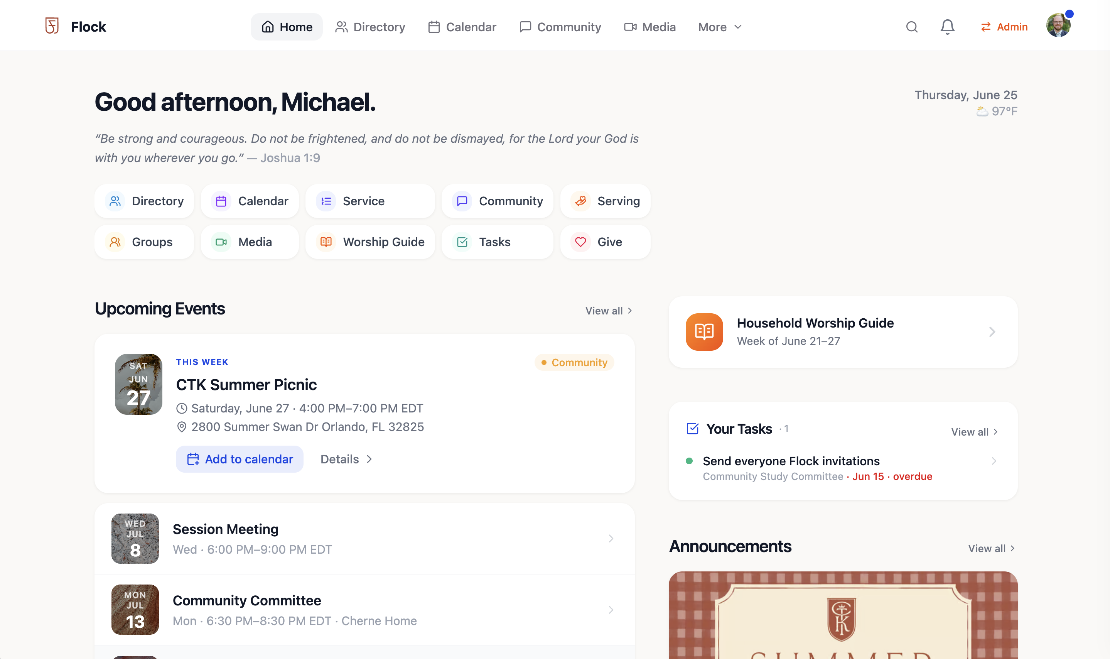This screenshot has width=1110, height=659.
Task: Open Details for CTK Summer Picnic
Action: (347, 459)
